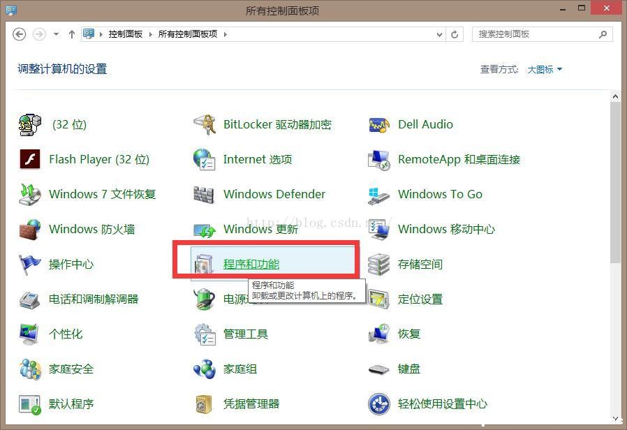Open the 管理工具 text link
Image resolution: width=627 pixels, height=430 pixels.
(246, 334)
